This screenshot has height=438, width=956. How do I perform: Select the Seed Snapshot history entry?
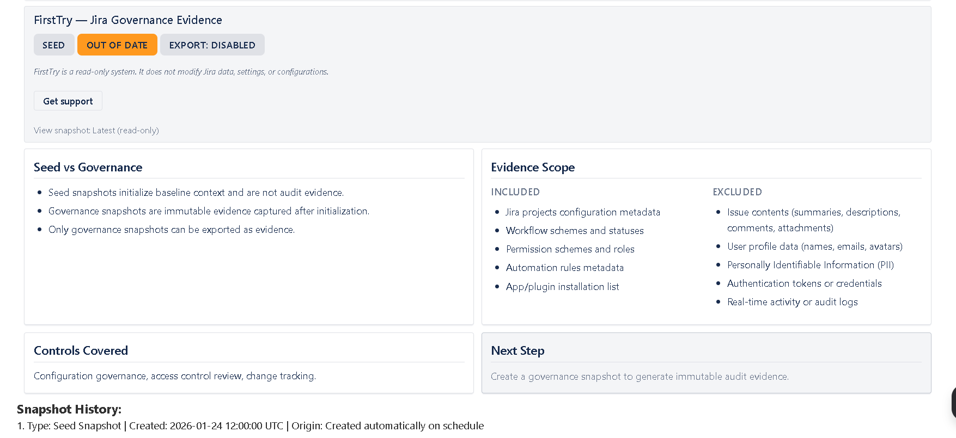(250, 425)
